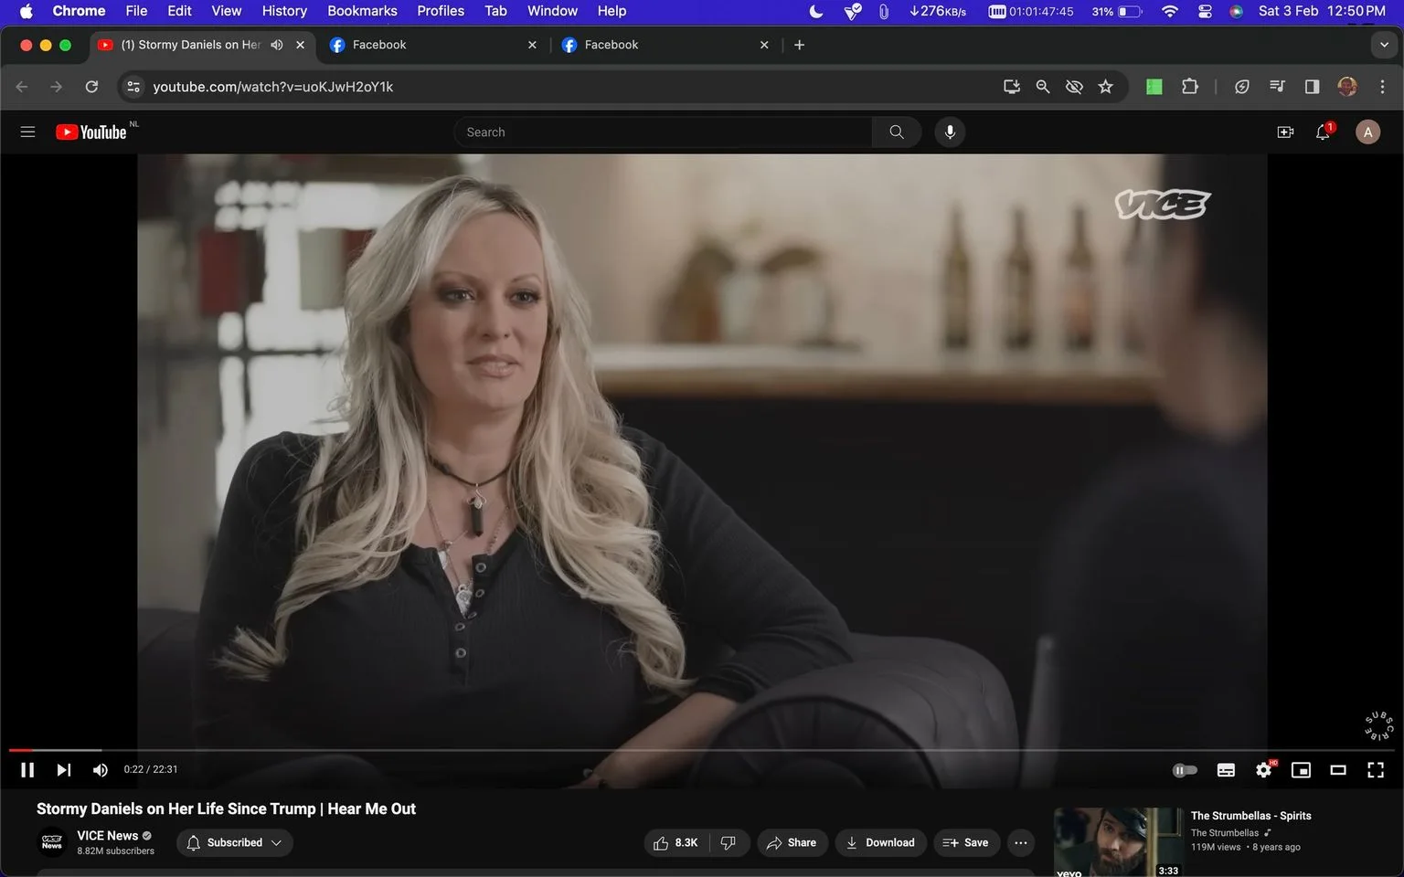Screen dimensions: 1404x877
Task: Search with voice microphone button
Action: tap(950, 132)
